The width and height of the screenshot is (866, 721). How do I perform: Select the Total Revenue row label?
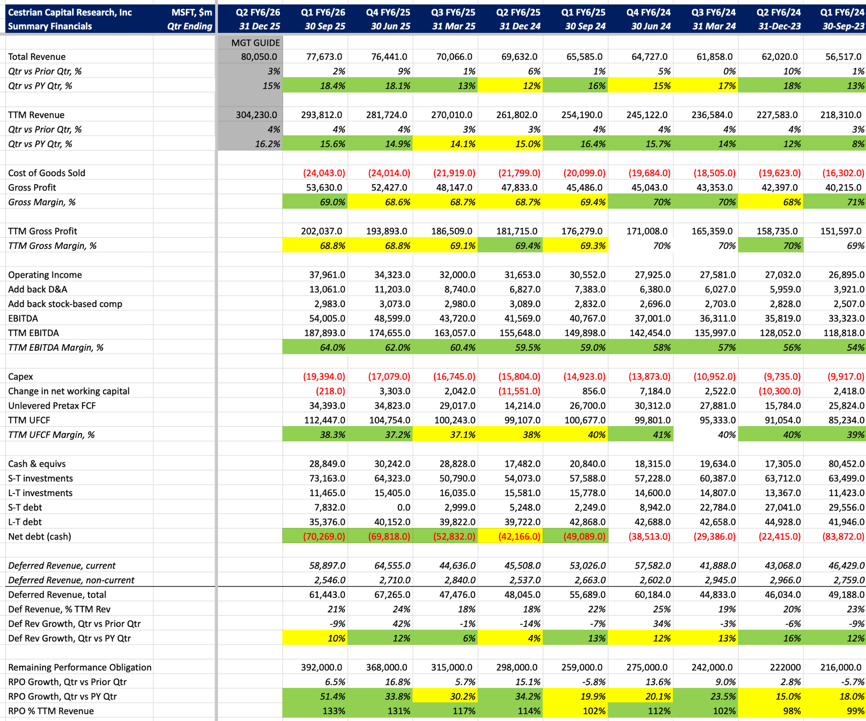pos(37,57)
